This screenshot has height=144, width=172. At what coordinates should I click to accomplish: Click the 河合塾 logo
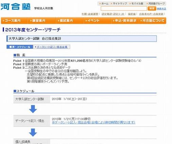click(x=16, y=7)
